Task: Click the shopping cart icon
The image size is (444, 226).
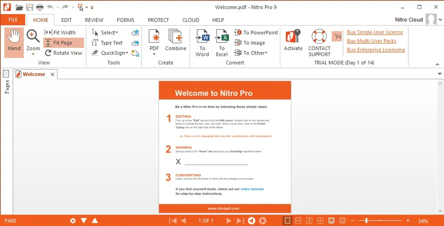Action: click(337, 36)
